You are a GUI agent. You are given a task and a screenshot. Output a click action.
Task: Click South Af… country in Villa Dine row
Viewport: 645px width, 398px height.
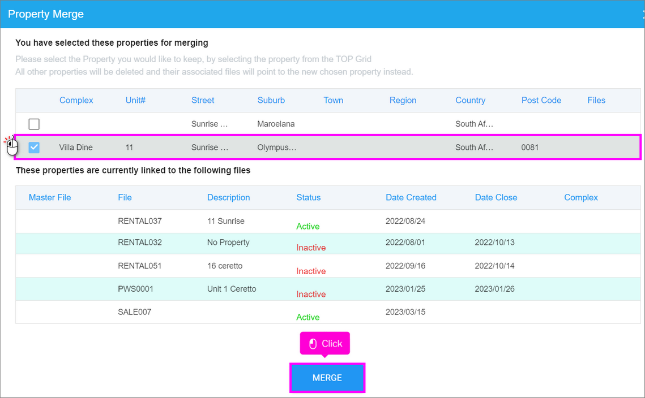475,148
